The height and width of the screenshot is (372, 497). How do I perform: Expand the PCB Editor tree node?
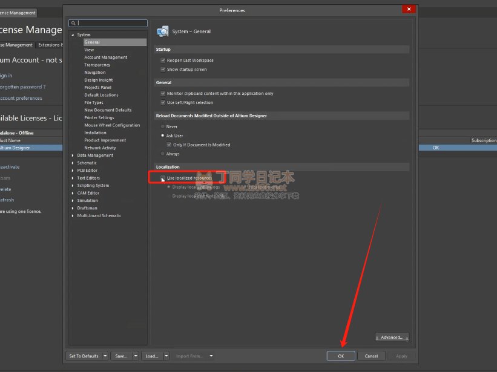(73, 171)
